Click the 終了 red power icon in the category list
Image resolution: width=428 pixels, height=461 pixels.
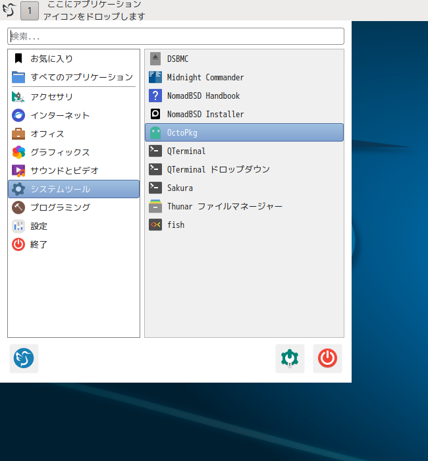tap(18, 244)
